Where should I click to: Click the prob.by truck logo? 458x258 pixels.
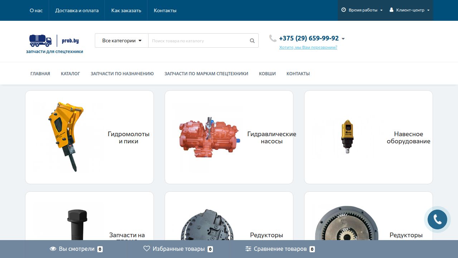click(x=54, y=41)
